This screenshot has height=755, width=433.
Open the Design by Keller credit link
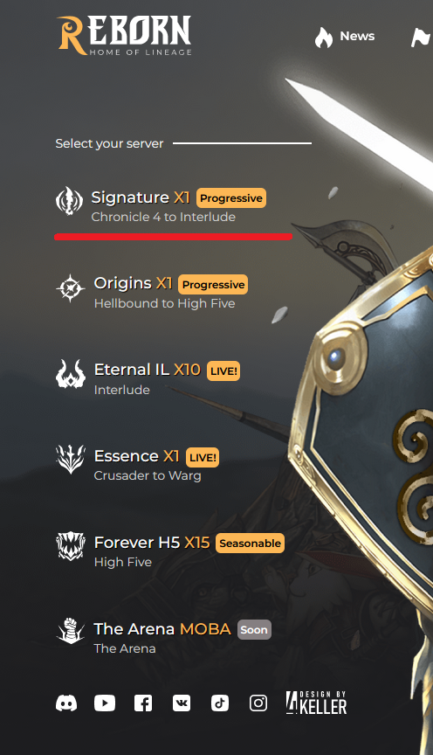coord(317,703)
